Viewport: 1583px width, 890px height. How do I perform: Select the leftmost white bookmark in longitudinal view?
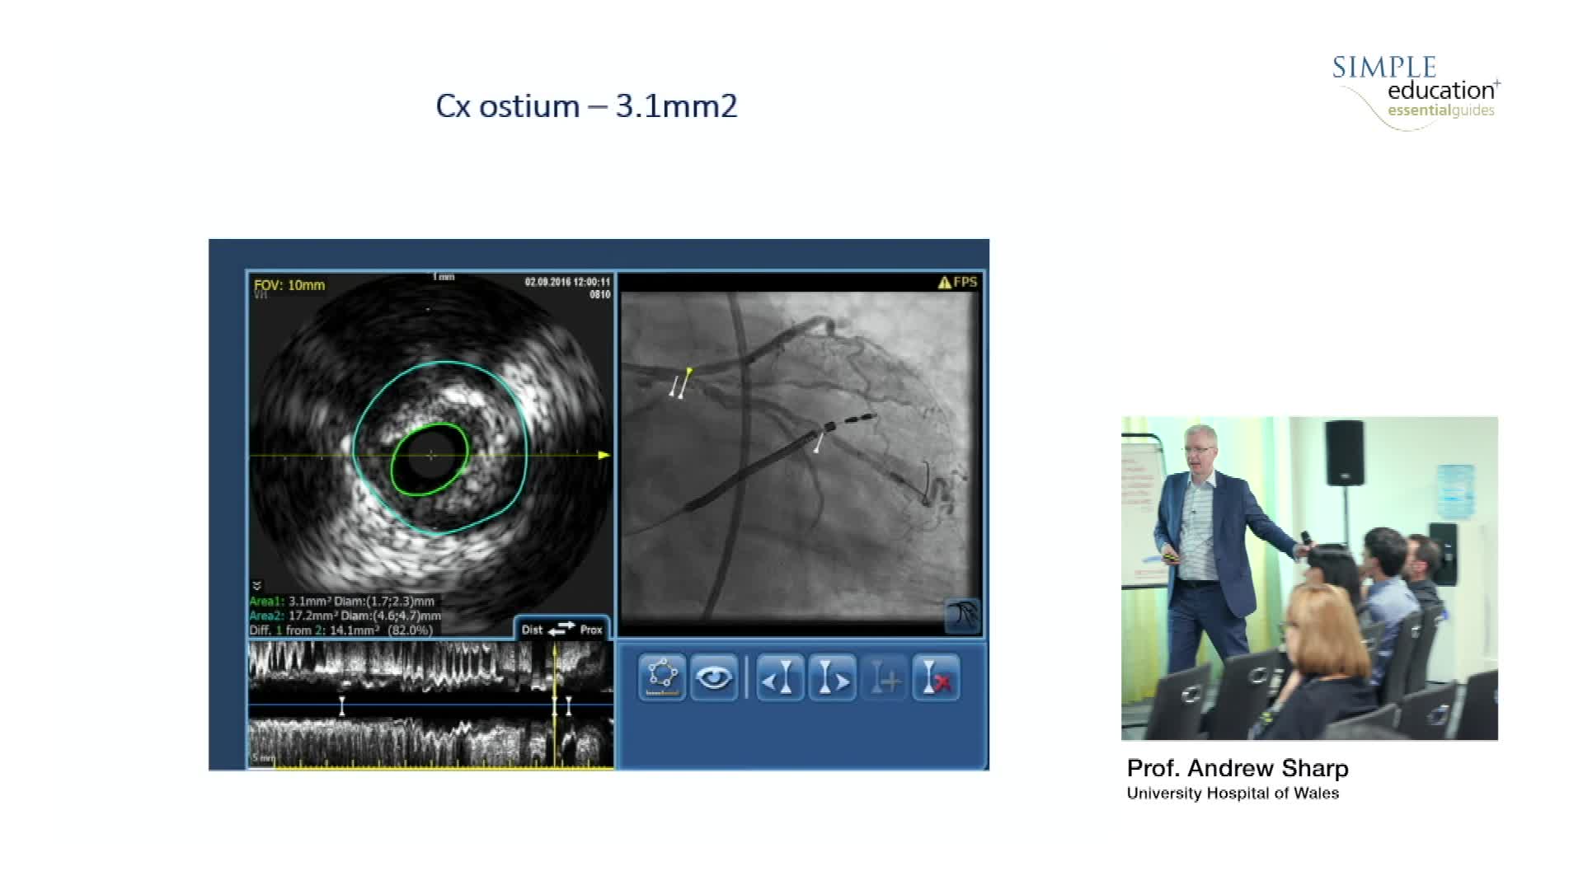[x=342, y=705]
